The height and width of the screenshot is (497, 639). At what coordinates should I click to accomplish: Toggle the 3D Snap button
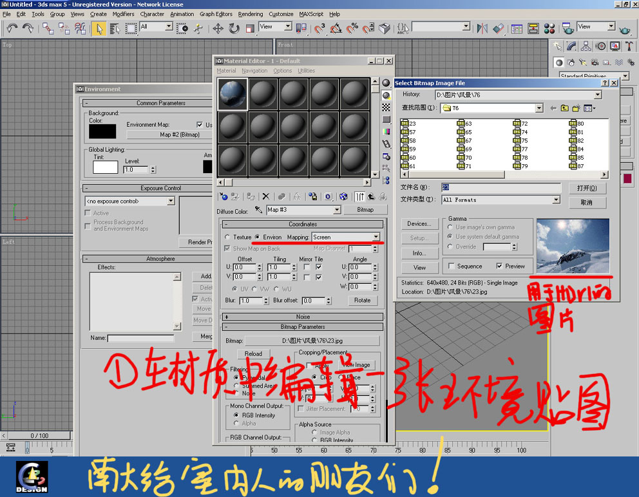pyautogui.click(x=319, y=28)
